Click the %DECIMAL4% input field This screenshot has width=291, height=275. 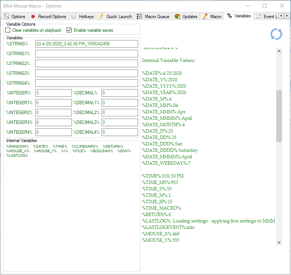click(x=120, y=132)
